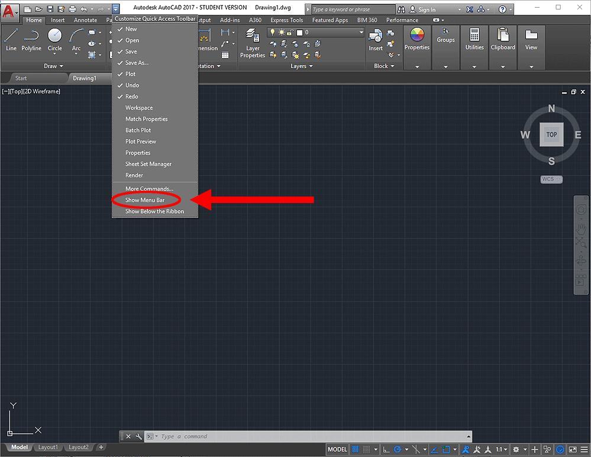Click the Insert block icon
591x457 pixels.
[x=376, y=40]
